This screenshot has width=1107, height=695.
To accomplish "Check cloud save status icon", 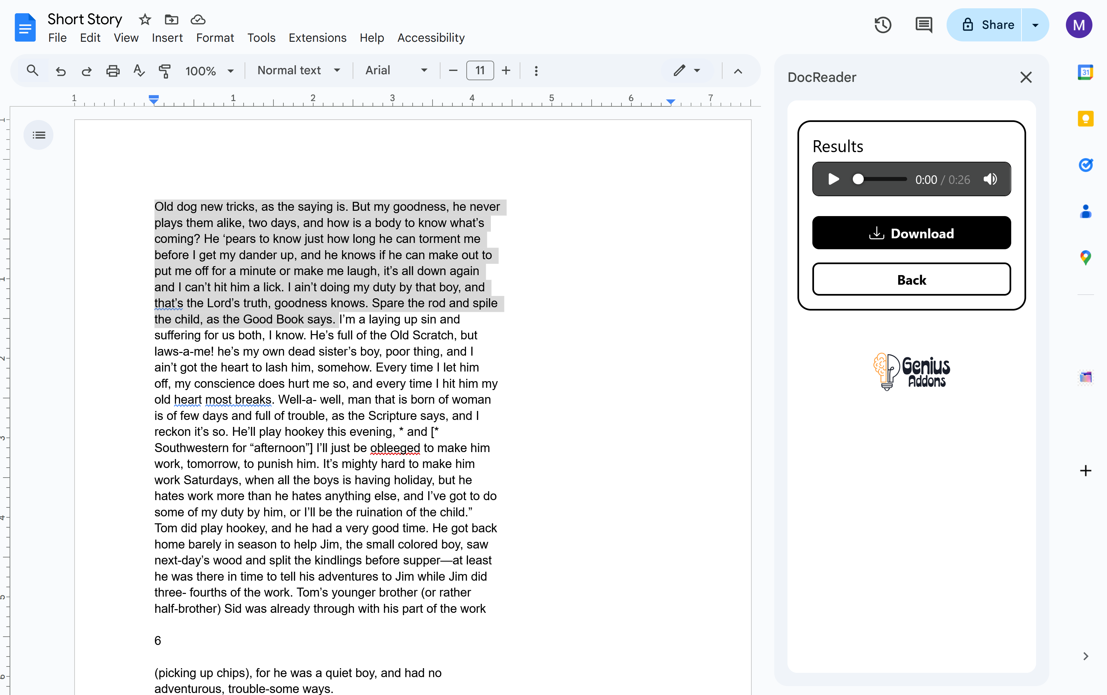I will click(x=198, y=19).
